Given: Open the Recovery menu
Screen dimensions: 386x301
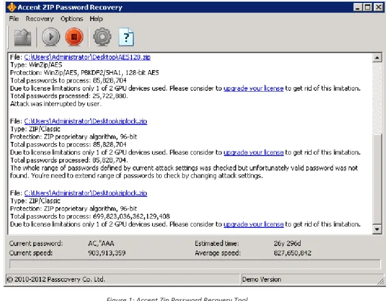Looking at the screenshot, I should coord(40,19).
